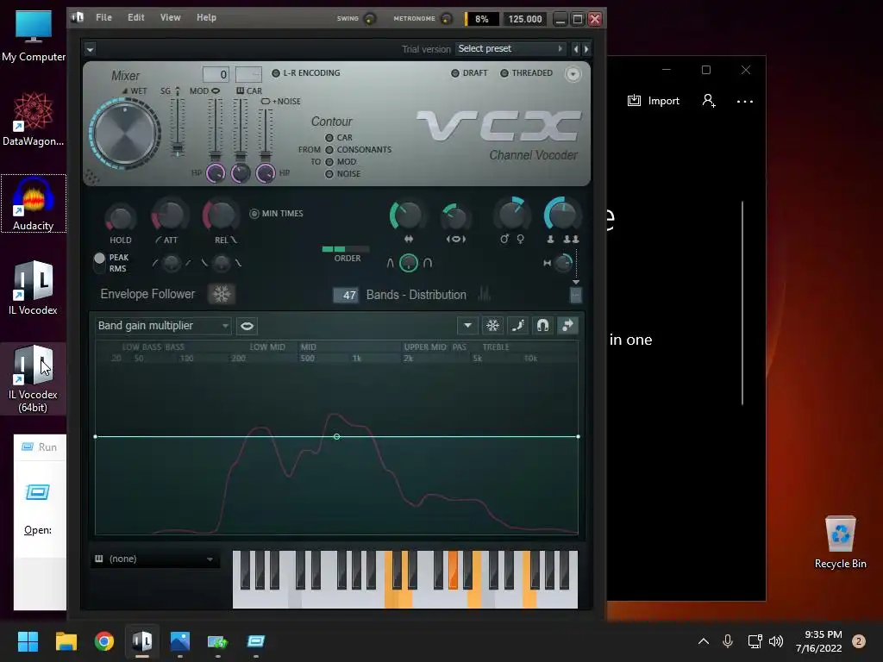Click the Import button in the background window

654,101
